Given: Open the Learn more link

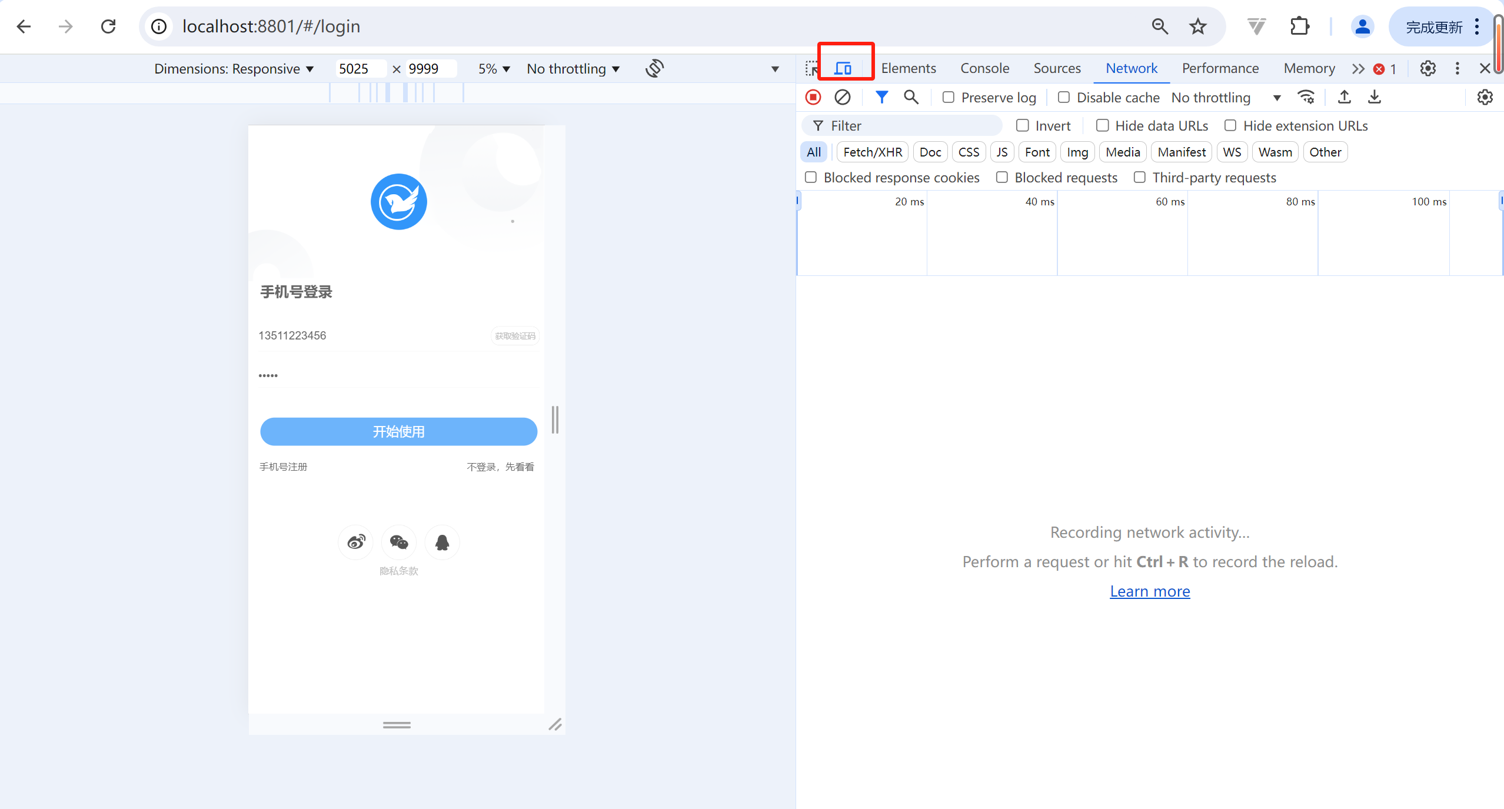Looking at the screenshot, I should [1149, 591].
